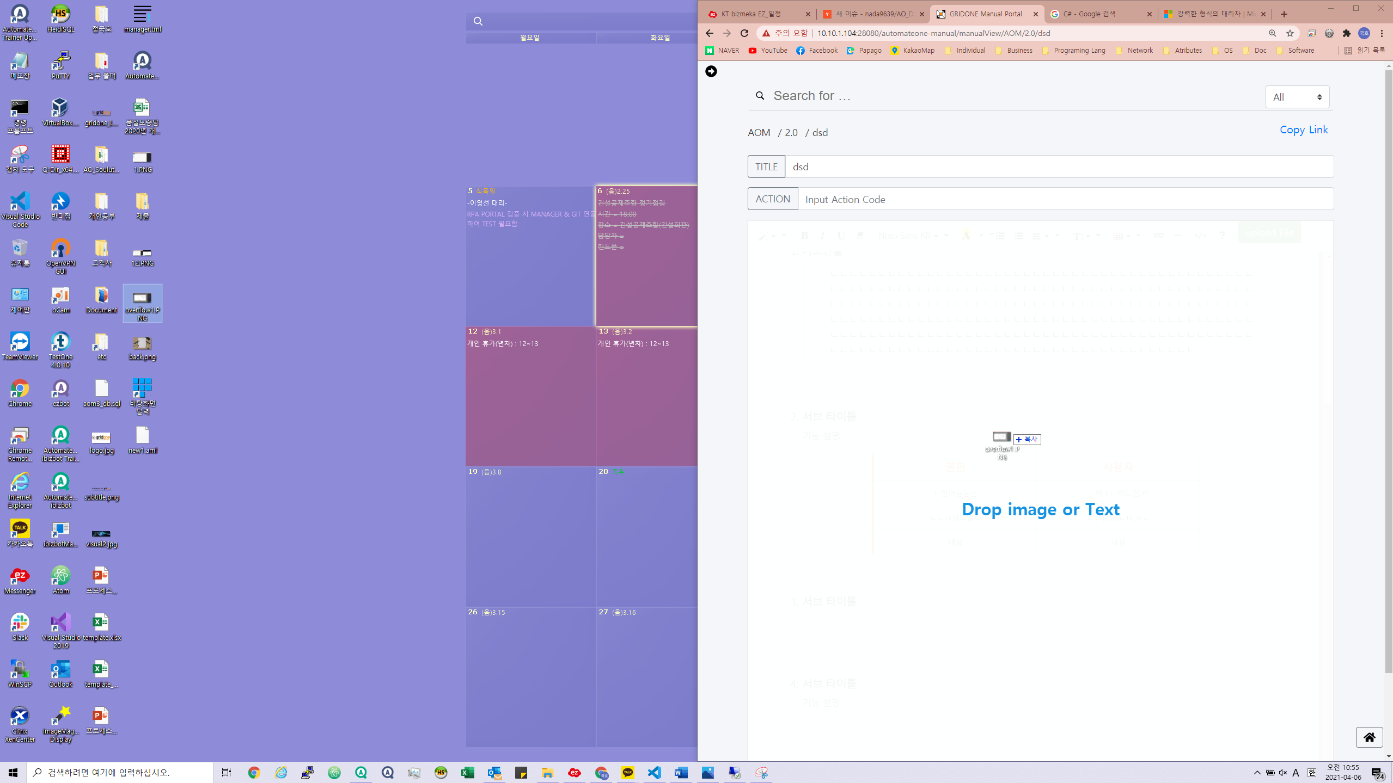The image size is (1393, 783).
Task: Open Excel from the Windows taskbar
Action: pyautogui.click(x=467, y=772)
